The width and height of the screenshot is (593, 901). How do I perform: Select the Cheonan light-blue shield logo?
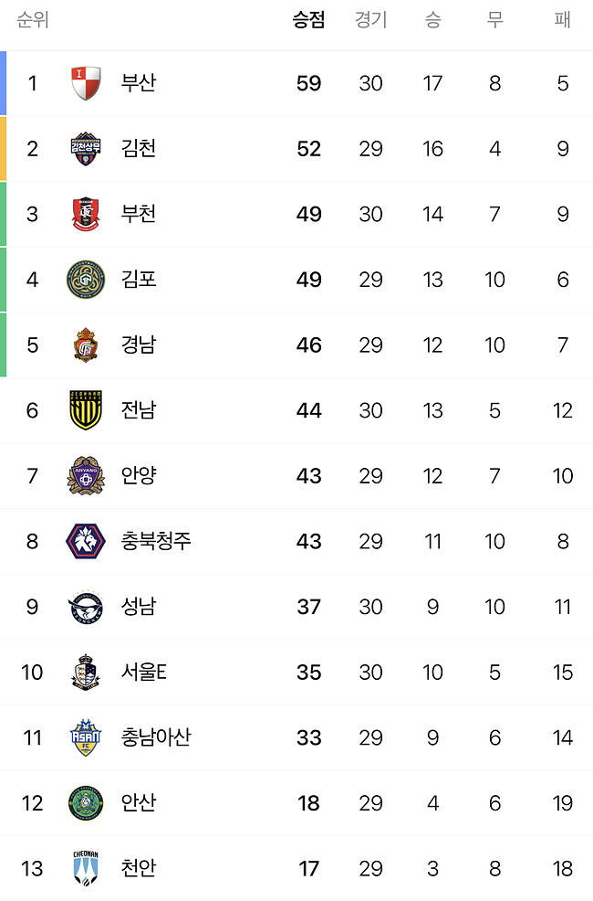[x=86, y=868]
